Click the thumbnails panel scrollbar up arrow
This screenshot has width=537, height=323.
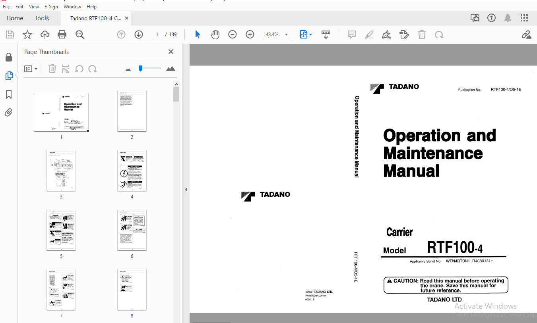tap(176, 84)
